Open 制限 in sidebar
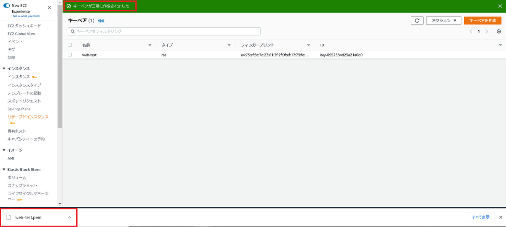This screenshot has height=227, width=506. pos(11,57)
